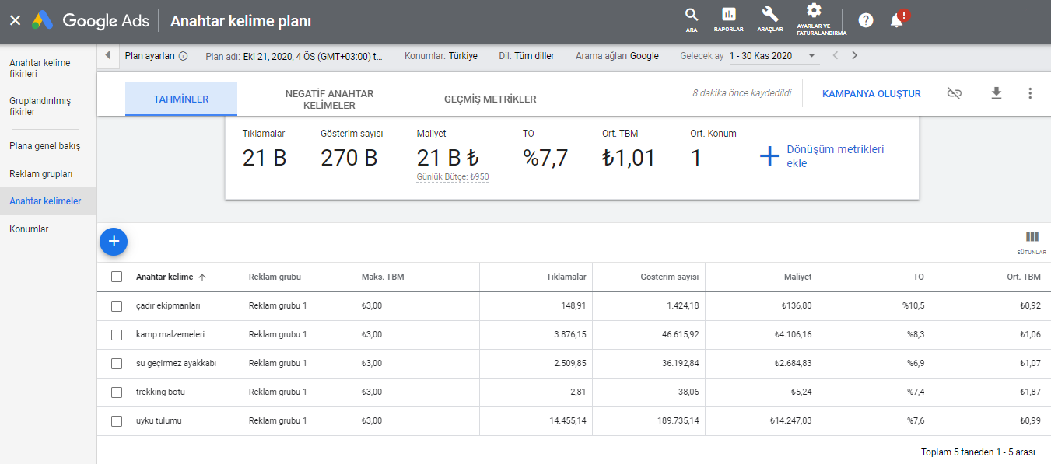This screenshot has height=464, width=1051.
Task: Sort by Ort. TBM column header
Action: (x=1023, y=277)
